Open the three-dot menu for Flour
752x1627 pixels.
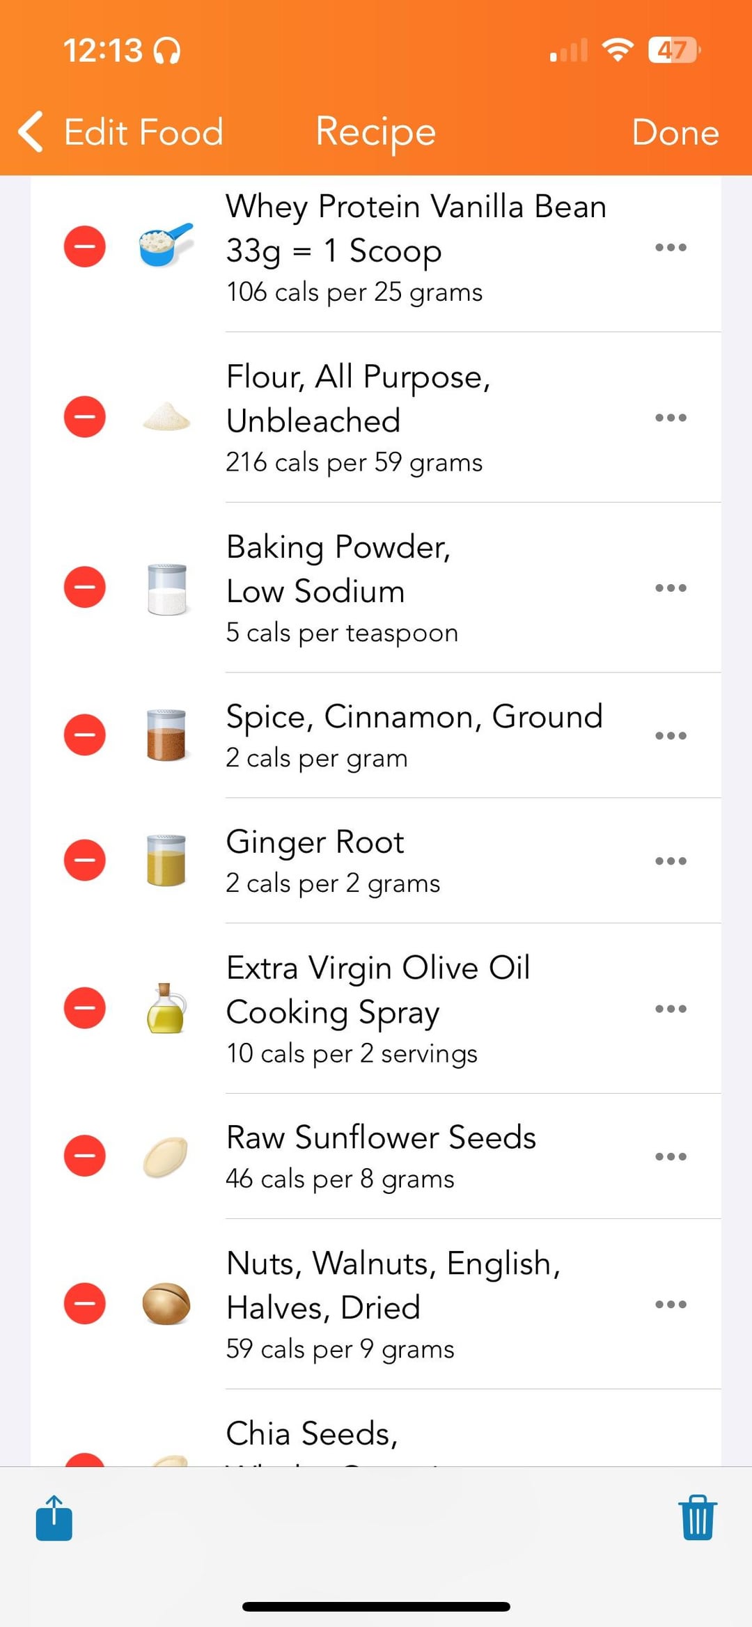(x=671, y=418)
